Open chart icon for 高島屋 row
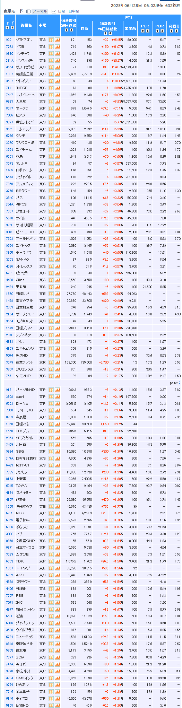 point(57,417)
